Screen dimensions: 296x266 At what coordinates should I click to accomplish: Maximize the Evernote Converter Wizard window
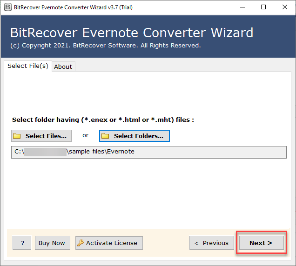[263, 7]
